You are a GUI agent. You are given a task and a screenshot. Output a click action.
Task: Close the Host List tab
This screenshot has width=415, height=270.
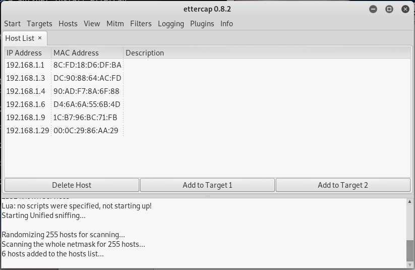pyautogui.click(x=40, y=38)
